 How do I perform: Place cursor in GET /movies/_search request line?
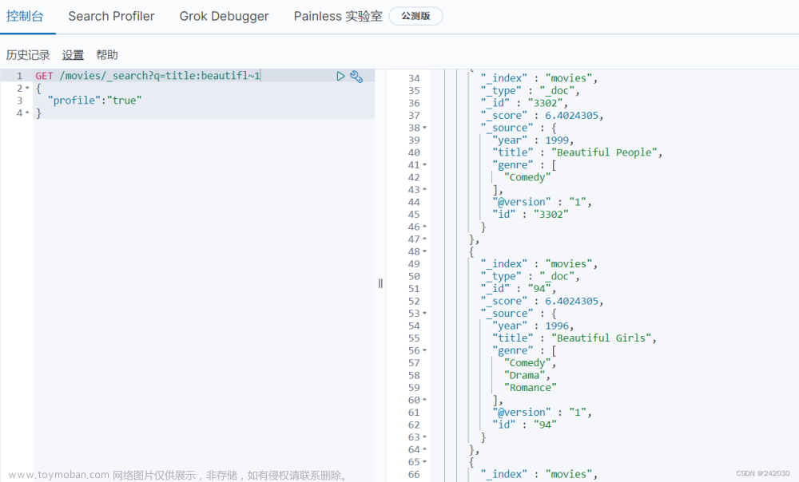click(148, 76)
